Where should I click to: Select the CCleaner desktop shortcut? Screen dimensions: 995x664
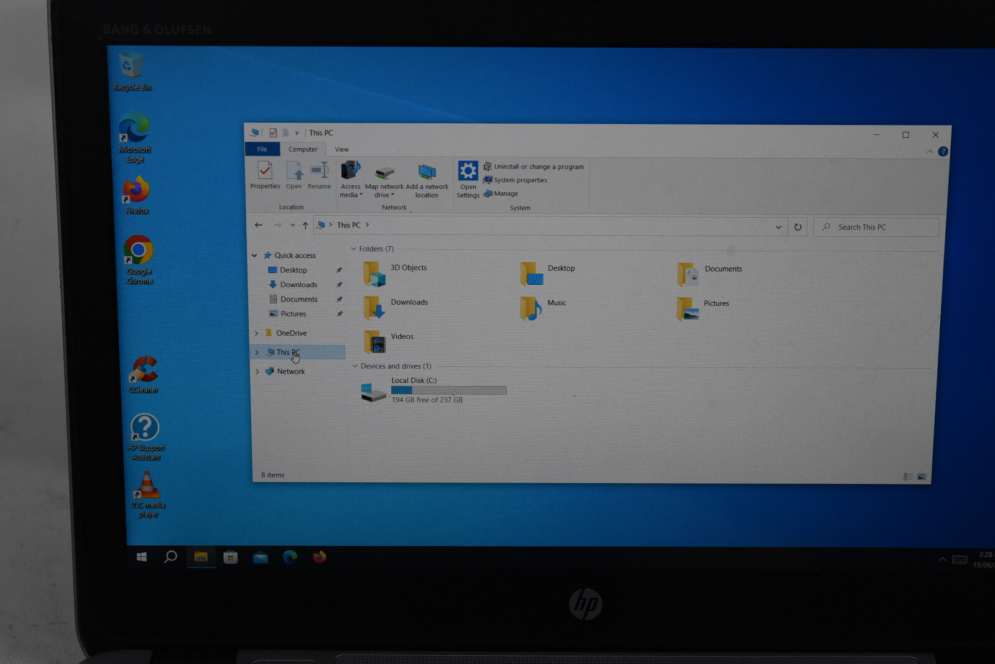tap(144, 374)
